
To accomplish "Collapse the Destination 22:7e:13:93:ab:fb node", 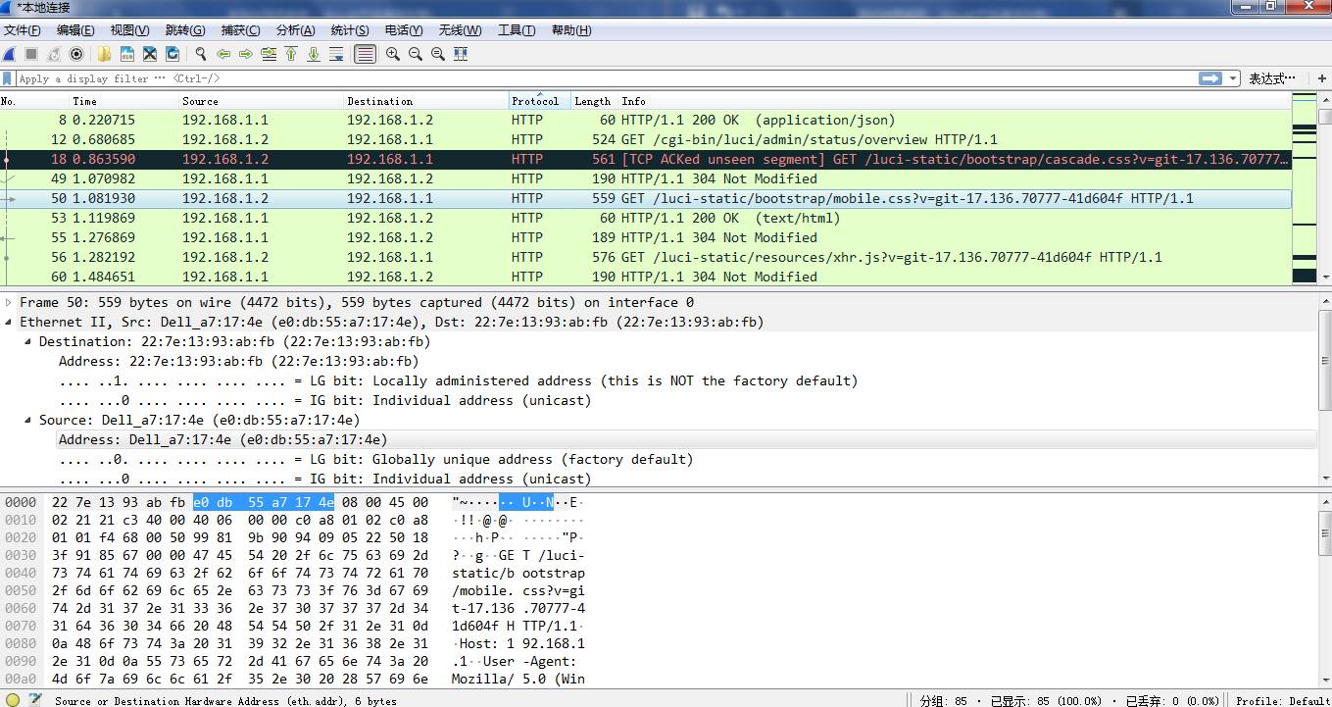I will [x=28, y=341].
